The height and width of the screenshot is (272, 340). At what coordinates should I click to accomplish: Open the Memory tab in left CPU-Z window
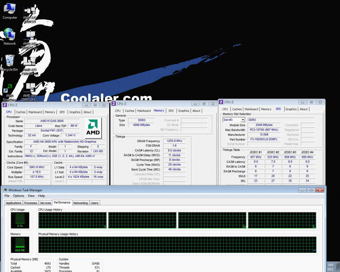tap(50, 112)
